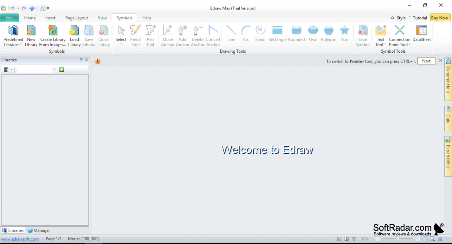Select the Spiral drawing tool
Image resolution: width=452 pixels, height=244 pixels.
click(x=260, y=34)
